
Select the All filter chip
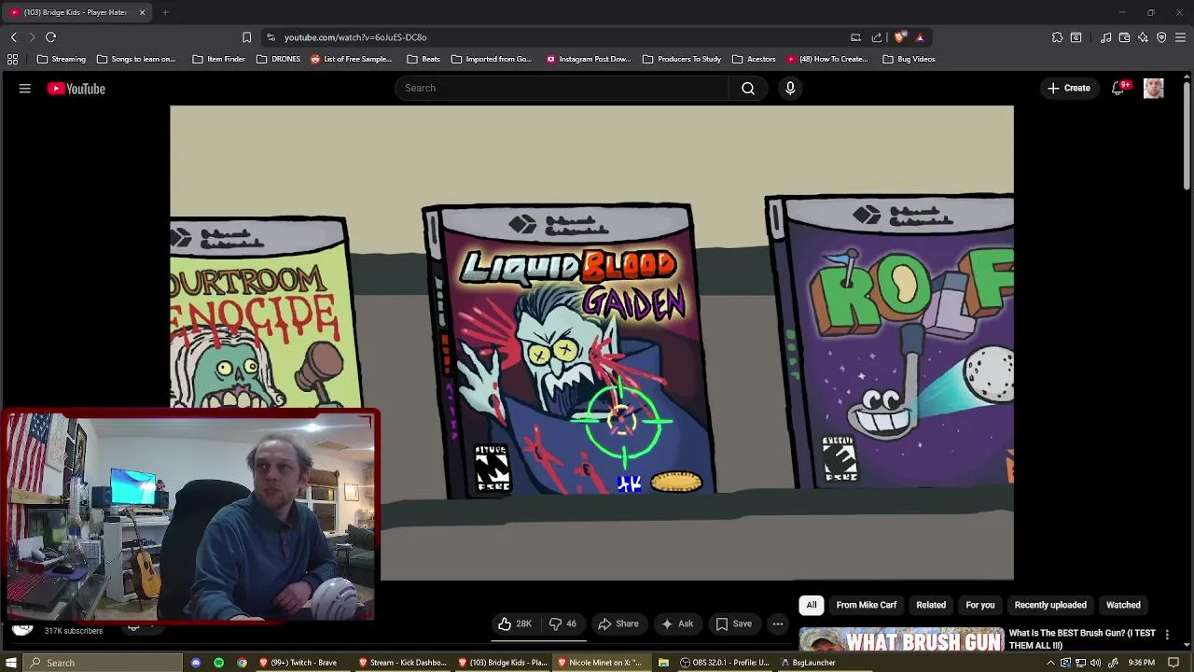[x=812, y=605]
